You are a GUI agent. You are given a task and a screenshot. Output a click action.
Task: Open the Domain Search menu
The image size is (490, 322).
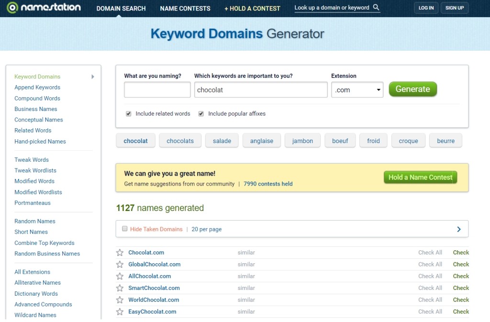pyautogui.click(x=121, y=9)
